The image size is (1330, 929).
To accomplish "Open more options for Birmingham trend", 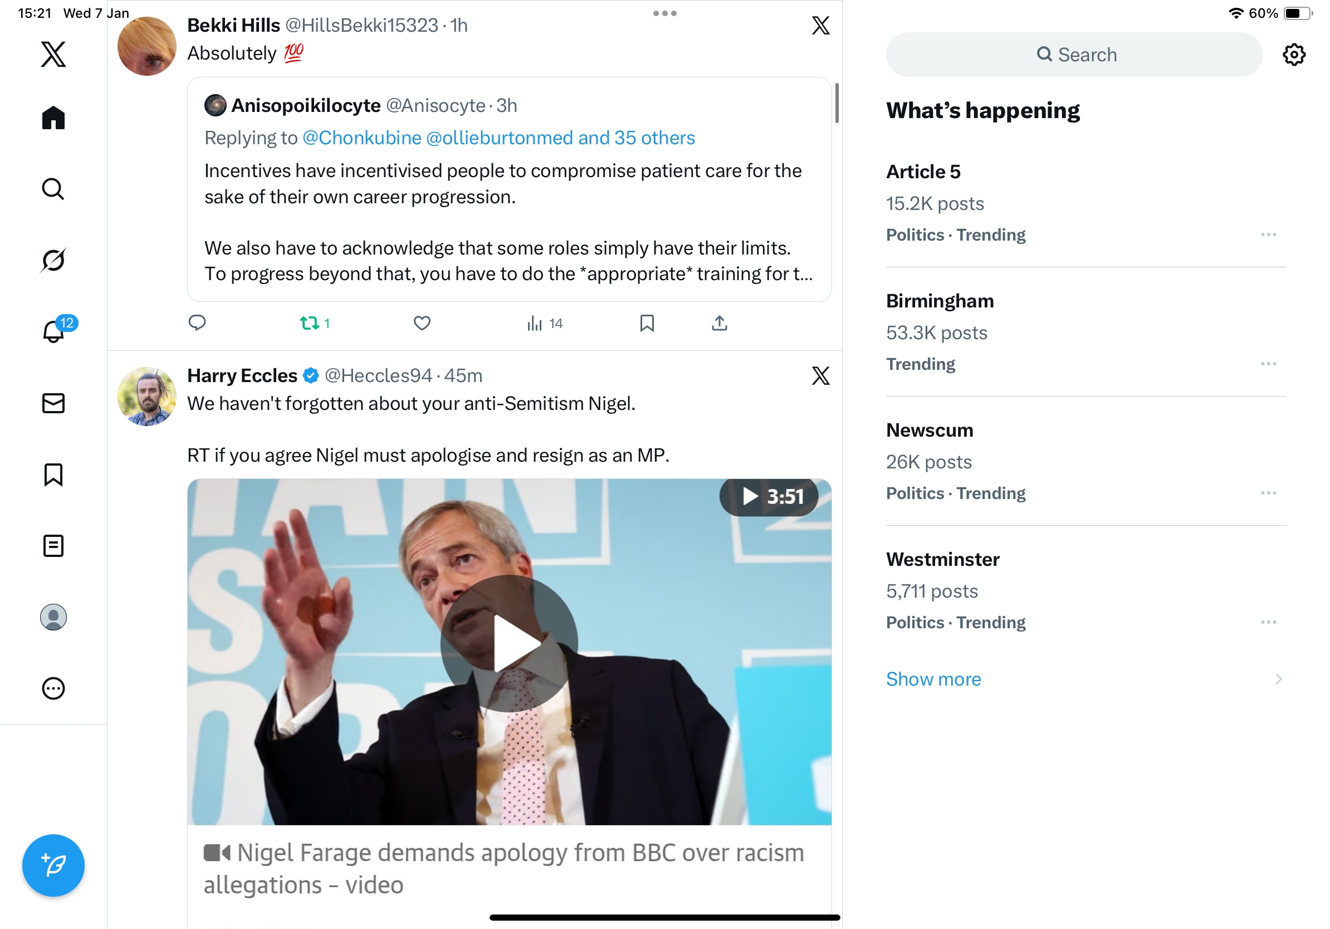I will point(1268,364).
